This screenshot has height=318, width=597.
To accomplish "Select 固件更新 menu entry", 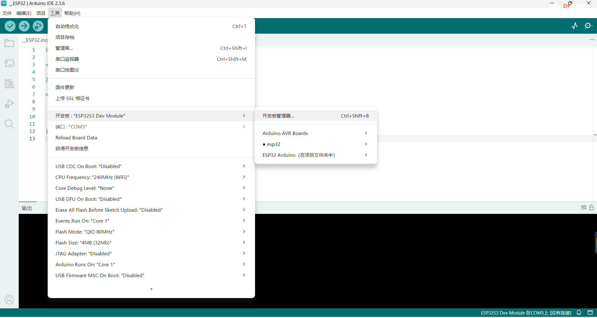I will coord(151,88).
